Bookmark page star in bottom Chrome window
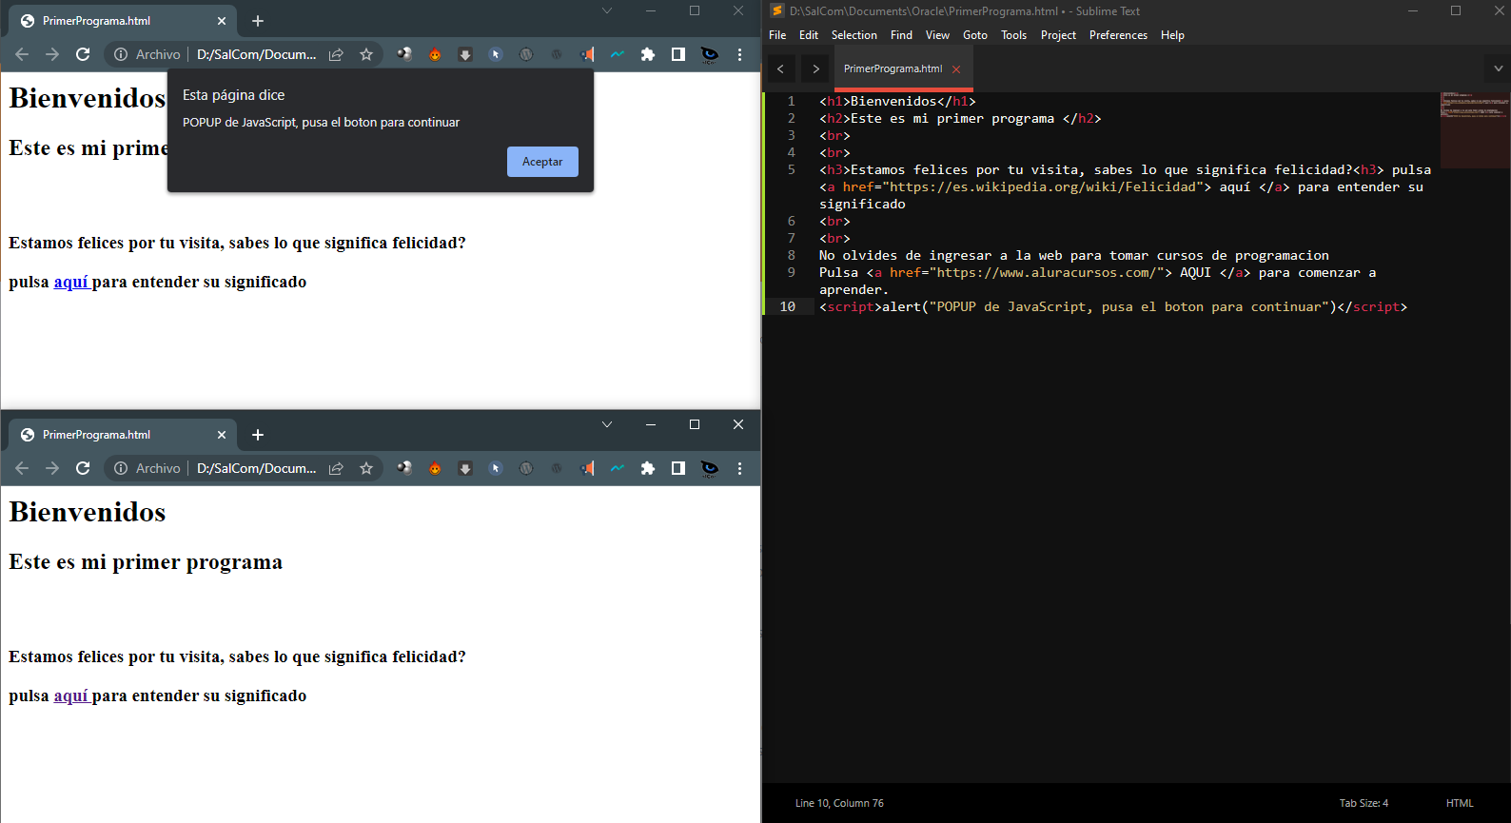1511x823 pixels. click(x=366, y=468)
